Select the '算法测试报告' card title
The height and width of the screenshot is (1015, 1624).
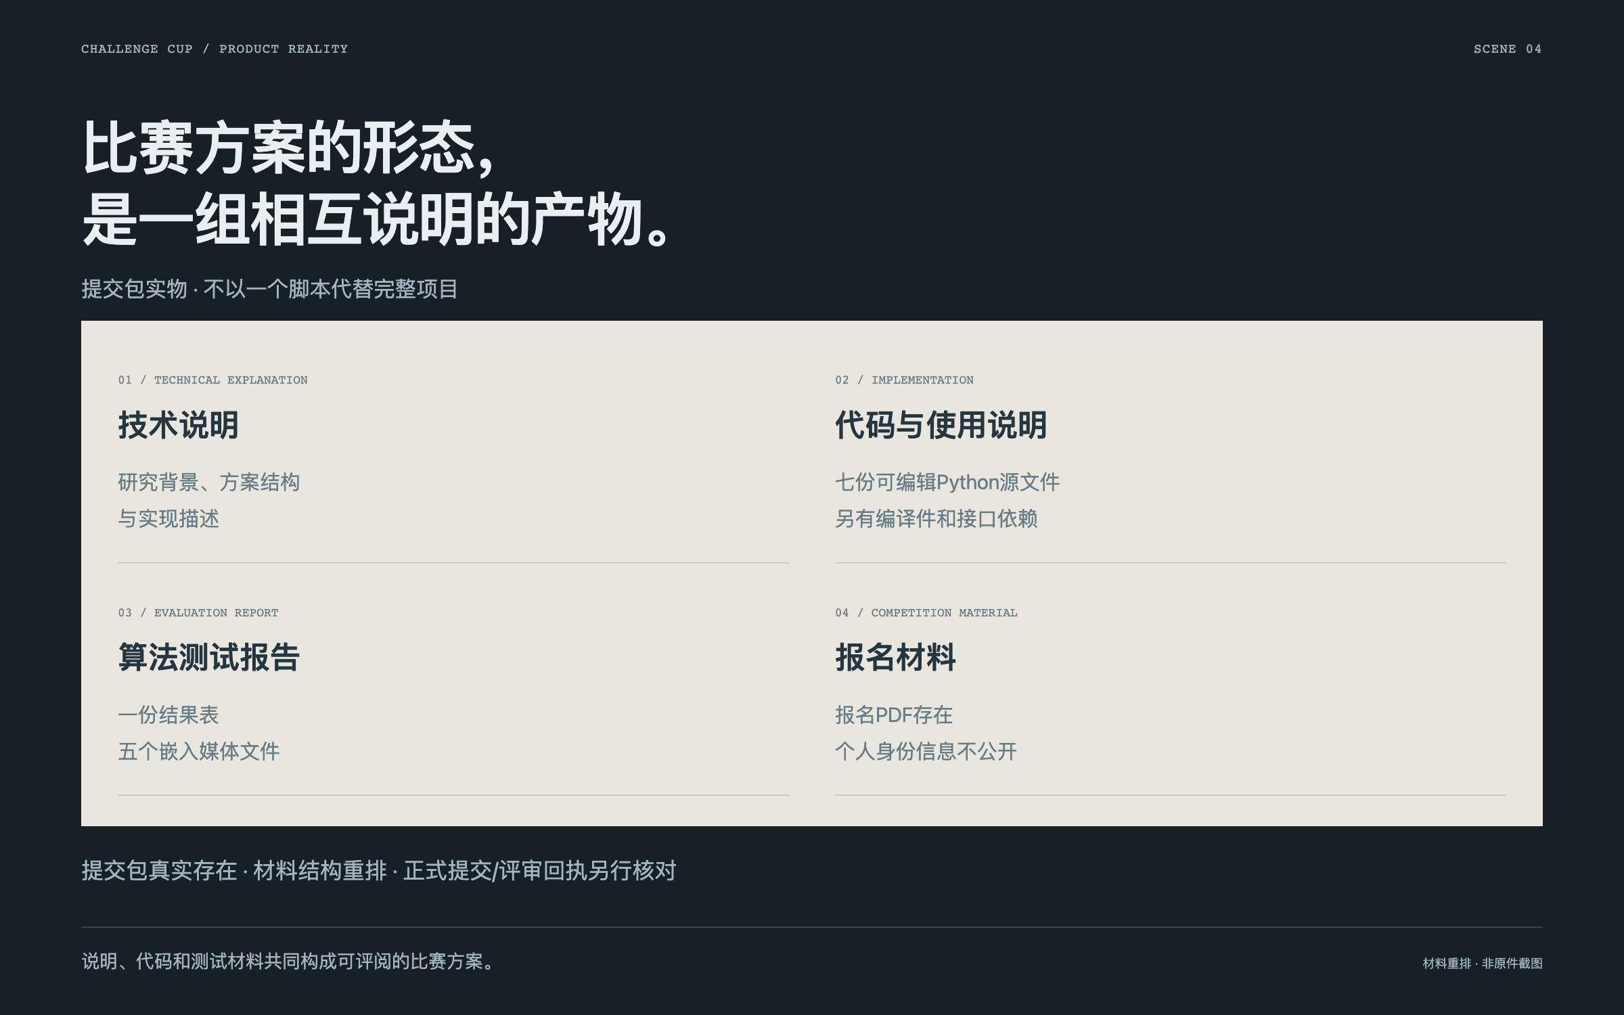click(x=209, y=658)
